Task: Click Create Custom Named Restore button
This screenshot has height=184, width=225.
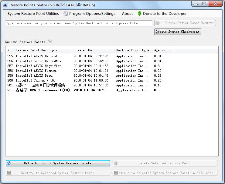Action: tap(185, 23)
